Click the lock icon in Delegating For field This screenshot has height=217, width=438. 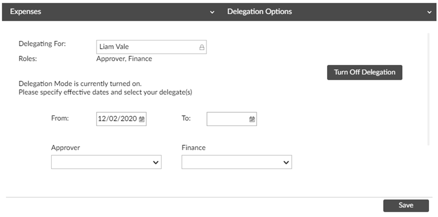coord(202,47)
